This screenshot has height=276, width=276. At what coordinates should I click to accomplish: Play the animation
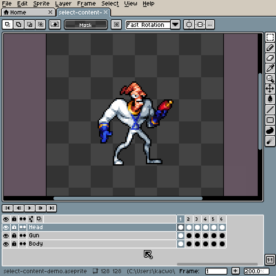click(30, 208)
